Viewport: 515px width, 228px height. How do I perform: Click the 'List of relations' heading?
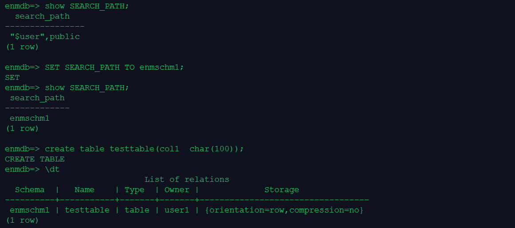click(x=187, y=179)
